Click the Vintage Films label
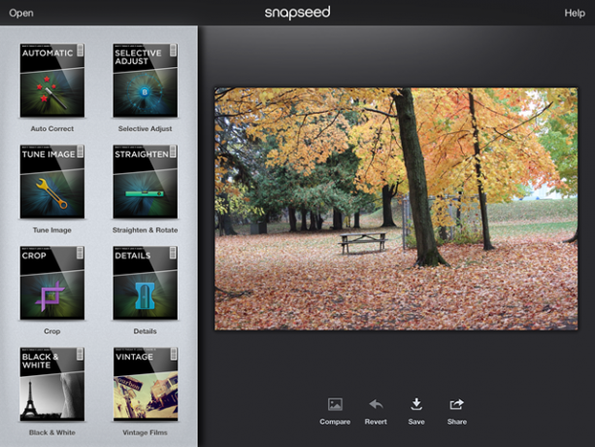This screenshot has width=595, height=447. [x=145, y=432]
